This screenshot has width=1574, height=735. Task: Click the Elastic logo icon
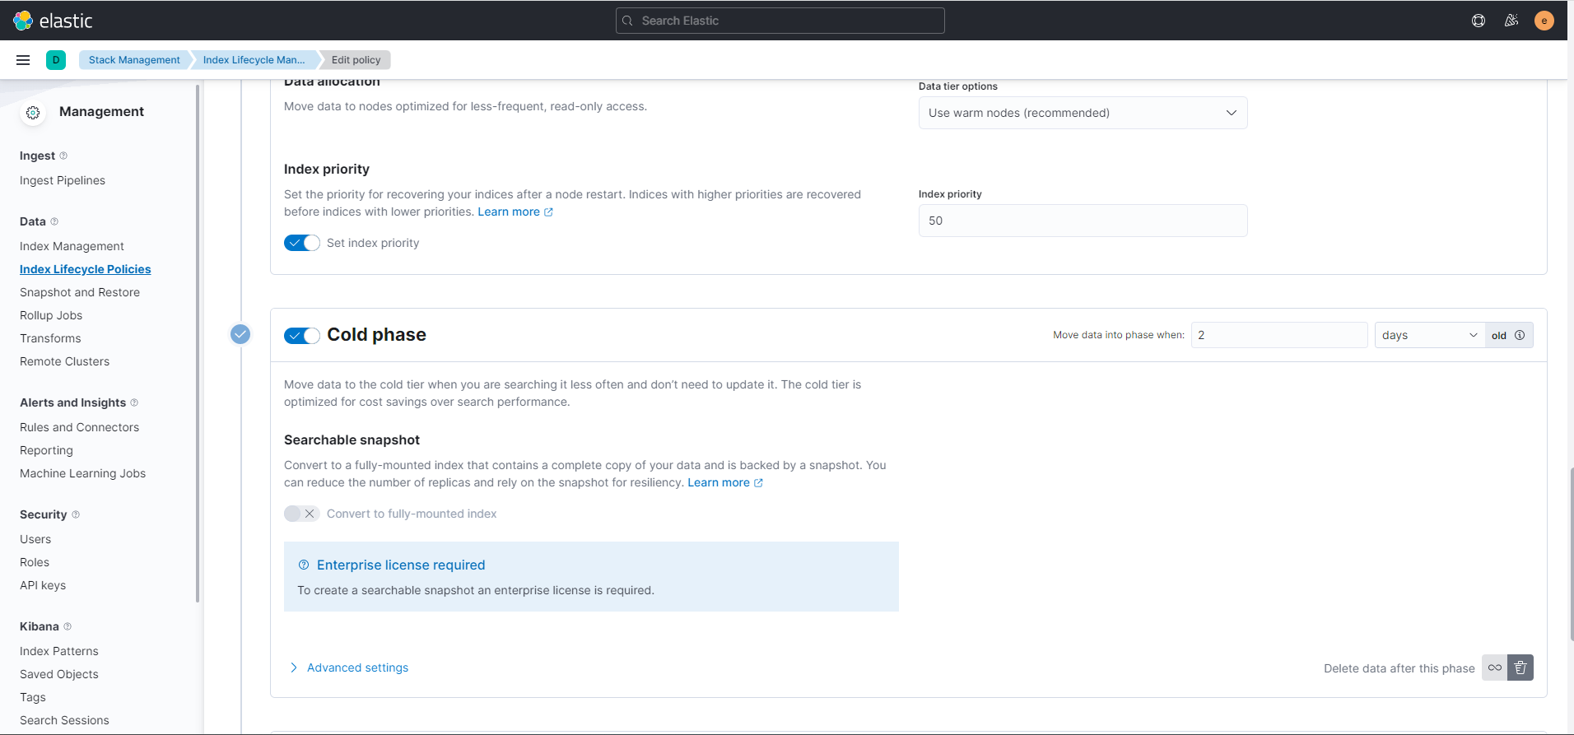tap(23, 21)
